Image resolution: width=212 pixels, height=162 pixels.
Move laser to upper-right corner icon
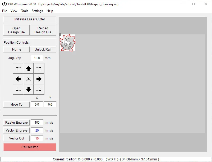click(x=39, y=68)
